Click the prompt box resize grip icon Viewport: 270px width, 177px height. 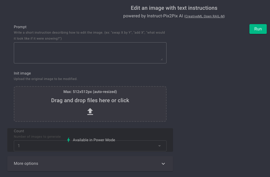pyautogui.click(x=161, y=59)
